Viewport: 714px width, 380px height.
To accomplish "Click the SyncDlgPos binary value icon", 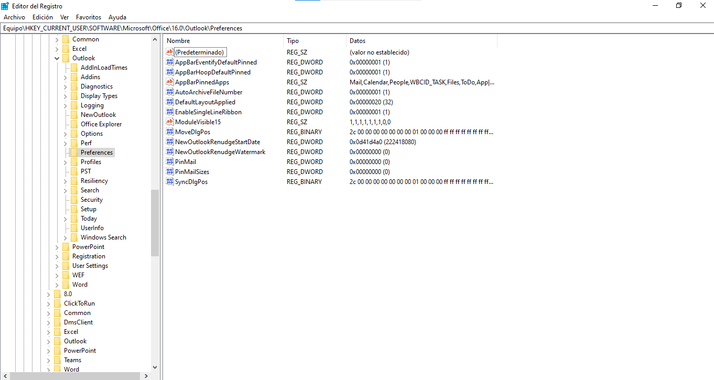I will (x=169, y=182).
